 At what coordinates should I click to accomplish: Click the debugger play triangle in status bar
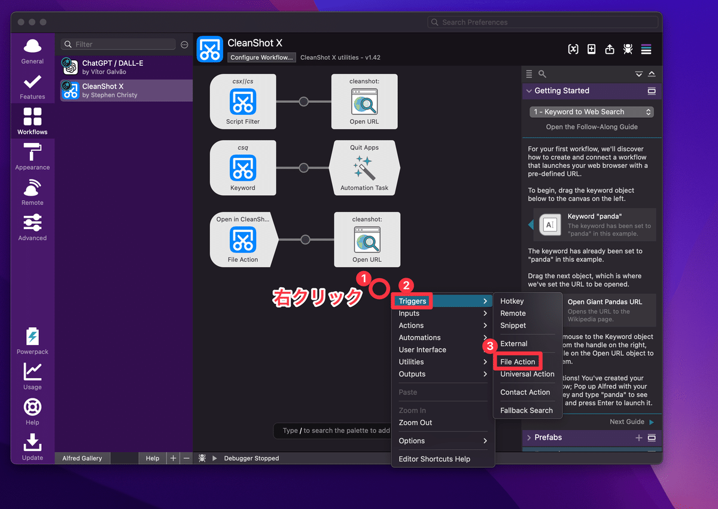[215, 458]
